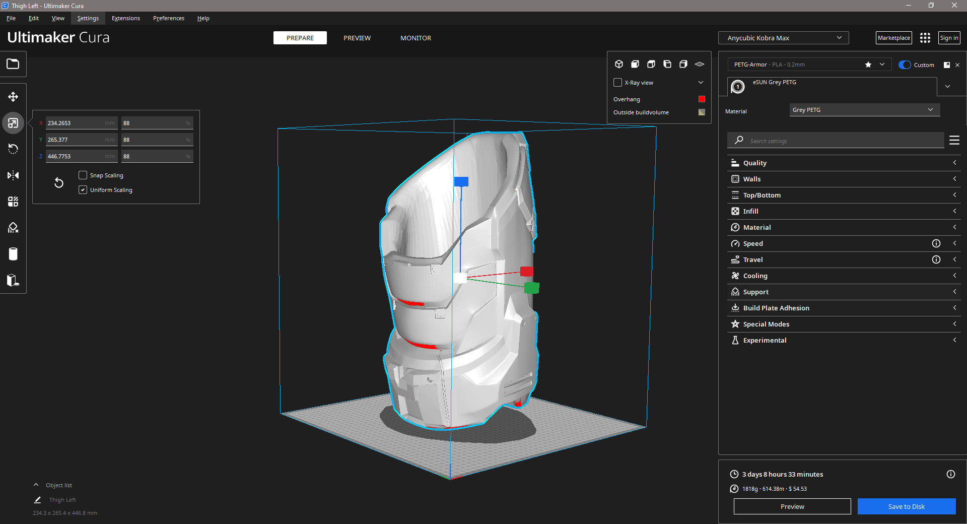Expand the Walls settings category
The height and width of the screenshot is (524, 967).
(844, 179)
